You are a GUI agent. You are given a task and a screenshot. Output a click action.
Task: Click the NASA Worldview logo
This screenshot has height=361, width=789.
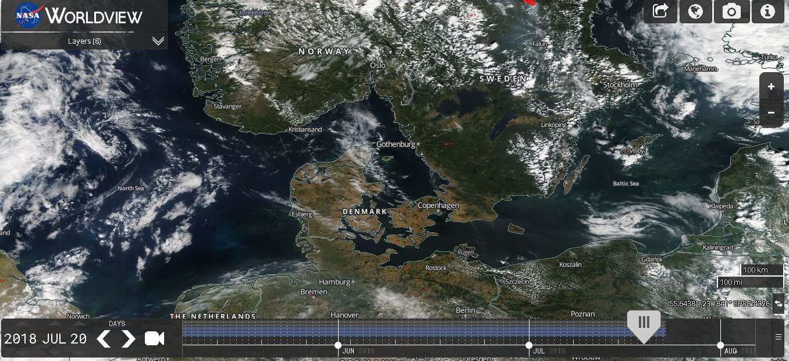79,16
